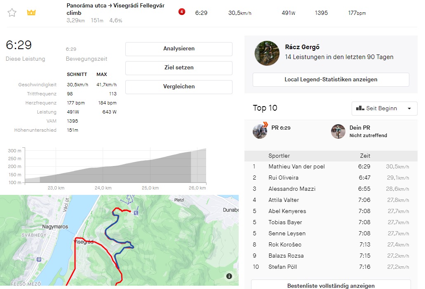Viewport: 425px width, 289px height.
Task: Click the gold KOM crown icon
Action: click(31, 13)
